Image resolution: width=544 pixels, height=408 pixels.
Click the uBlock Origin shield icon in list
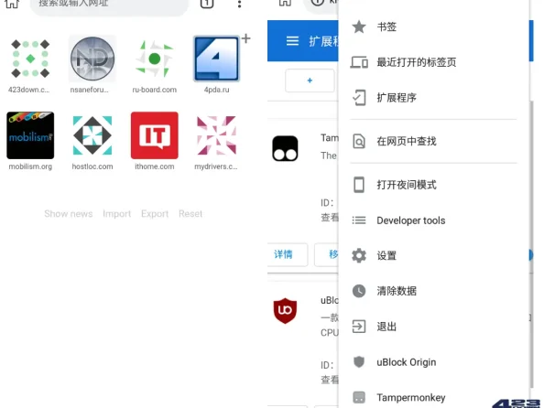pyautogui.click(x=285, y=311)
